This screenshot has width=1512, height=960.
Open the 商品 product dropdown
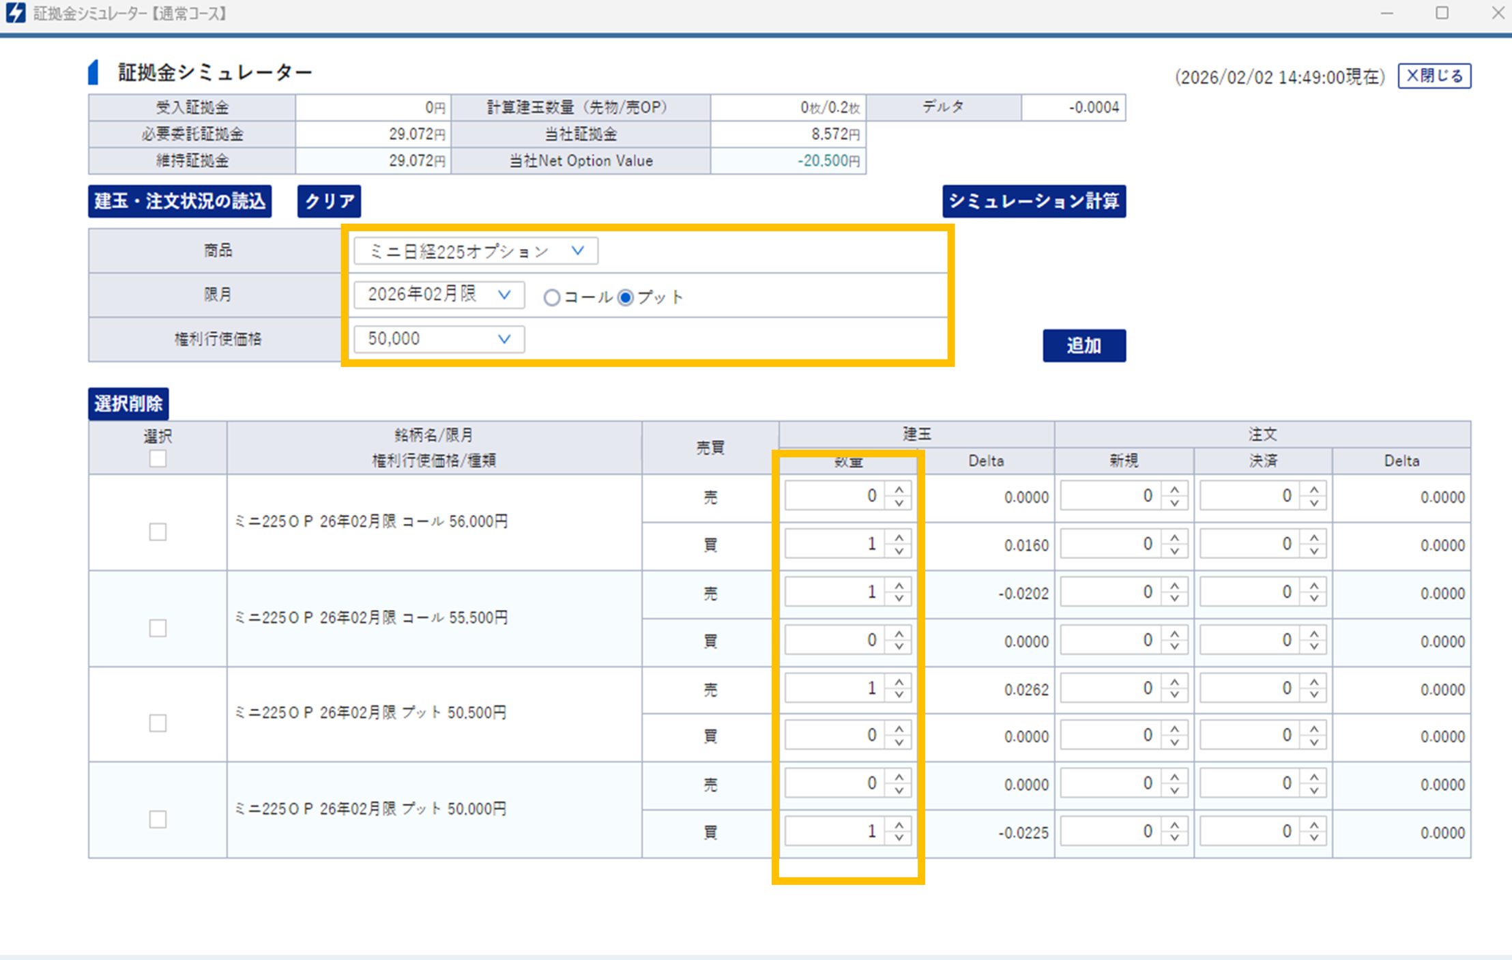click(476, 251)
